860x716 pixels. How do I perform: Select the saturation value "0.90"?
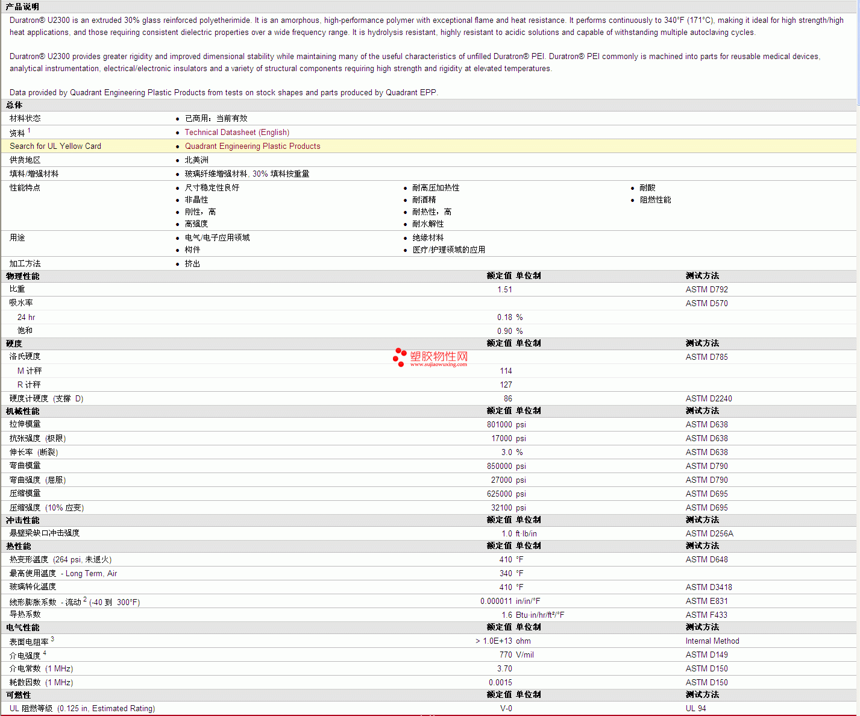pyautogui.click(x=505, y=331)
